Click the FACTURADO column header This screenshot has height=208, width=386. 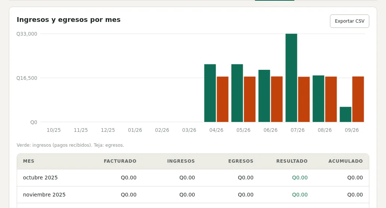(x=120, y=161)
